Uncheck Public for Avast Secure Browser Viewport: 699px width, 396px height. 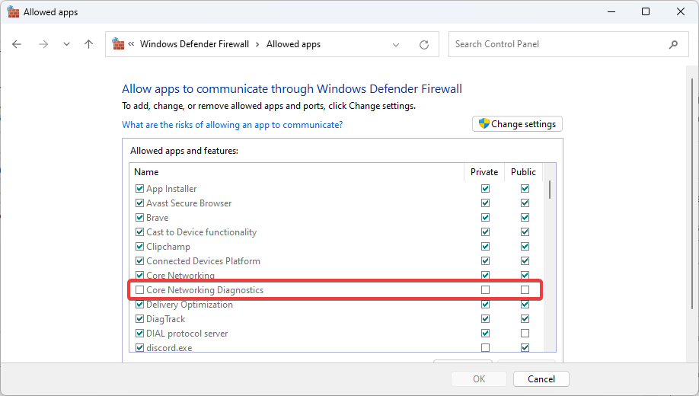pyautogui.click(x=525, y=203)
